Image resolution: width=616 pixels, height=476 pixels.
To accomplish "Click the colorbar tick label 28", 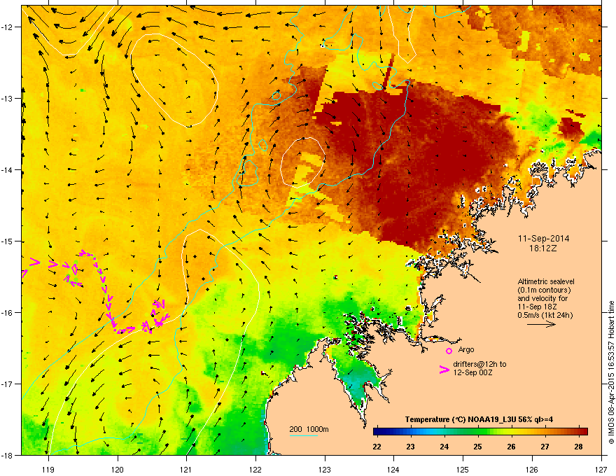I will click(x=578, y=447).
